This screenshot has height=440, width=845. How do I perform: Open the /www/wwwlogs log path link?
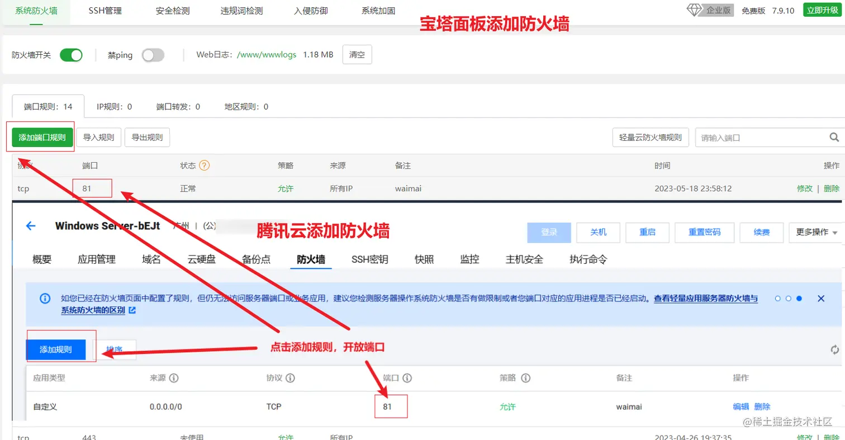267,55
